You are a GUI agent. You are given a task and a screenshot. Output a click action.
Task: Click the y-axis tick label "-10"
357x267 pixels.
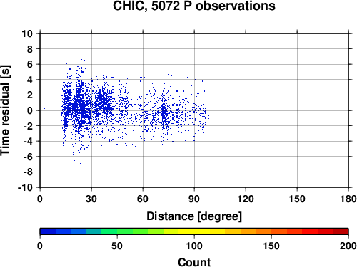click(x=25, y=187)
